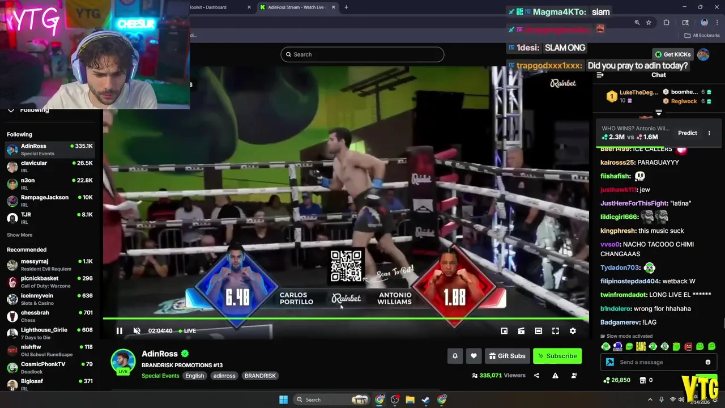Open the hammer chat identity icon
This screenshot has width=725, height=408.
610,362
